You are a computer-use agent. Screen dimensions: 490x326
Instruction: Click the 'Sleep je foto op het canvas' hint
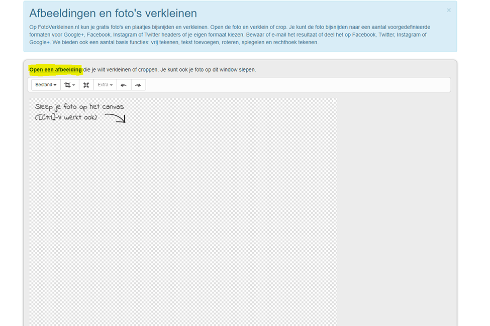pyautogui.click(x=79, y=107)
